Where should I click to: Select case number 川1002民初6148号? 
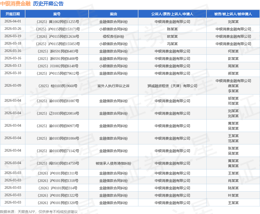point(64,66)
